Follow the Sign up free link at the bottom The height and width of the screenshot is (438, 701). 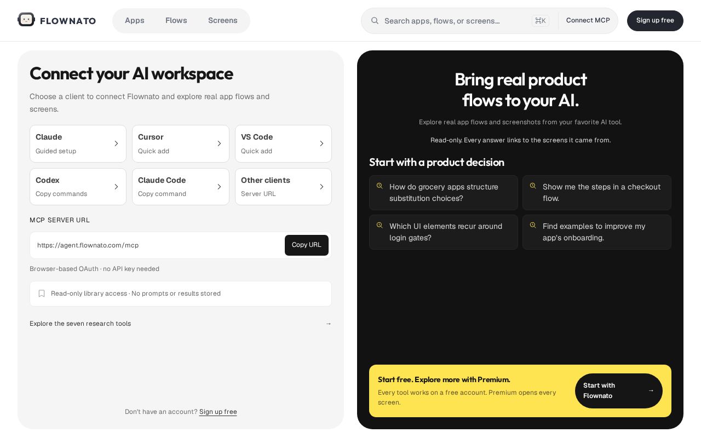tap(218, 412)
